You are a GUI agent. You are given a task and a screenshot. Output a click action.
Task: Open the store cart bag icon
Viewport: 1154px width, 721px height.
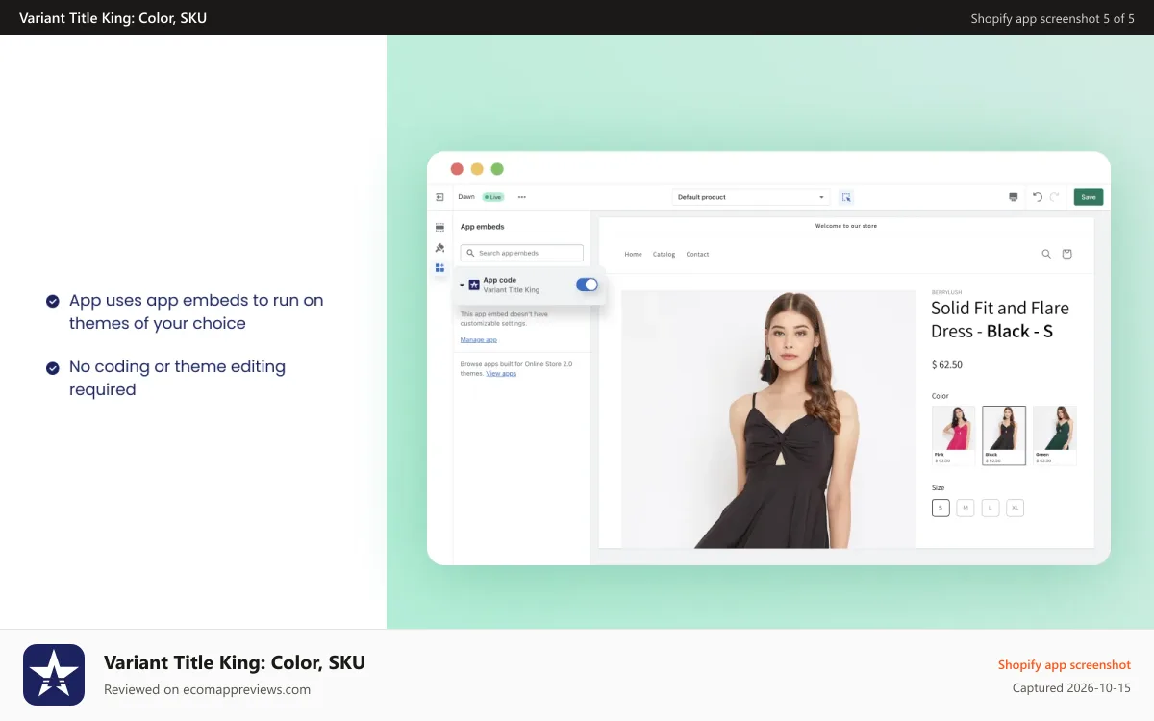pos(1066,254)
